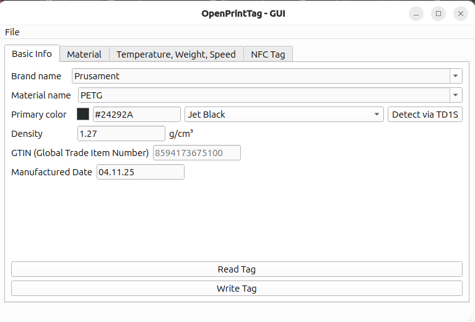The image size is (475, 322).
Task: Open the File menu
Action: (12, 32)
